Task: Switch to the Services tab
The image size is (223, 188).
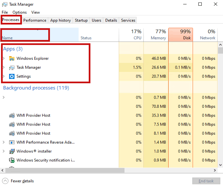Action: click(x=128, y=20)
